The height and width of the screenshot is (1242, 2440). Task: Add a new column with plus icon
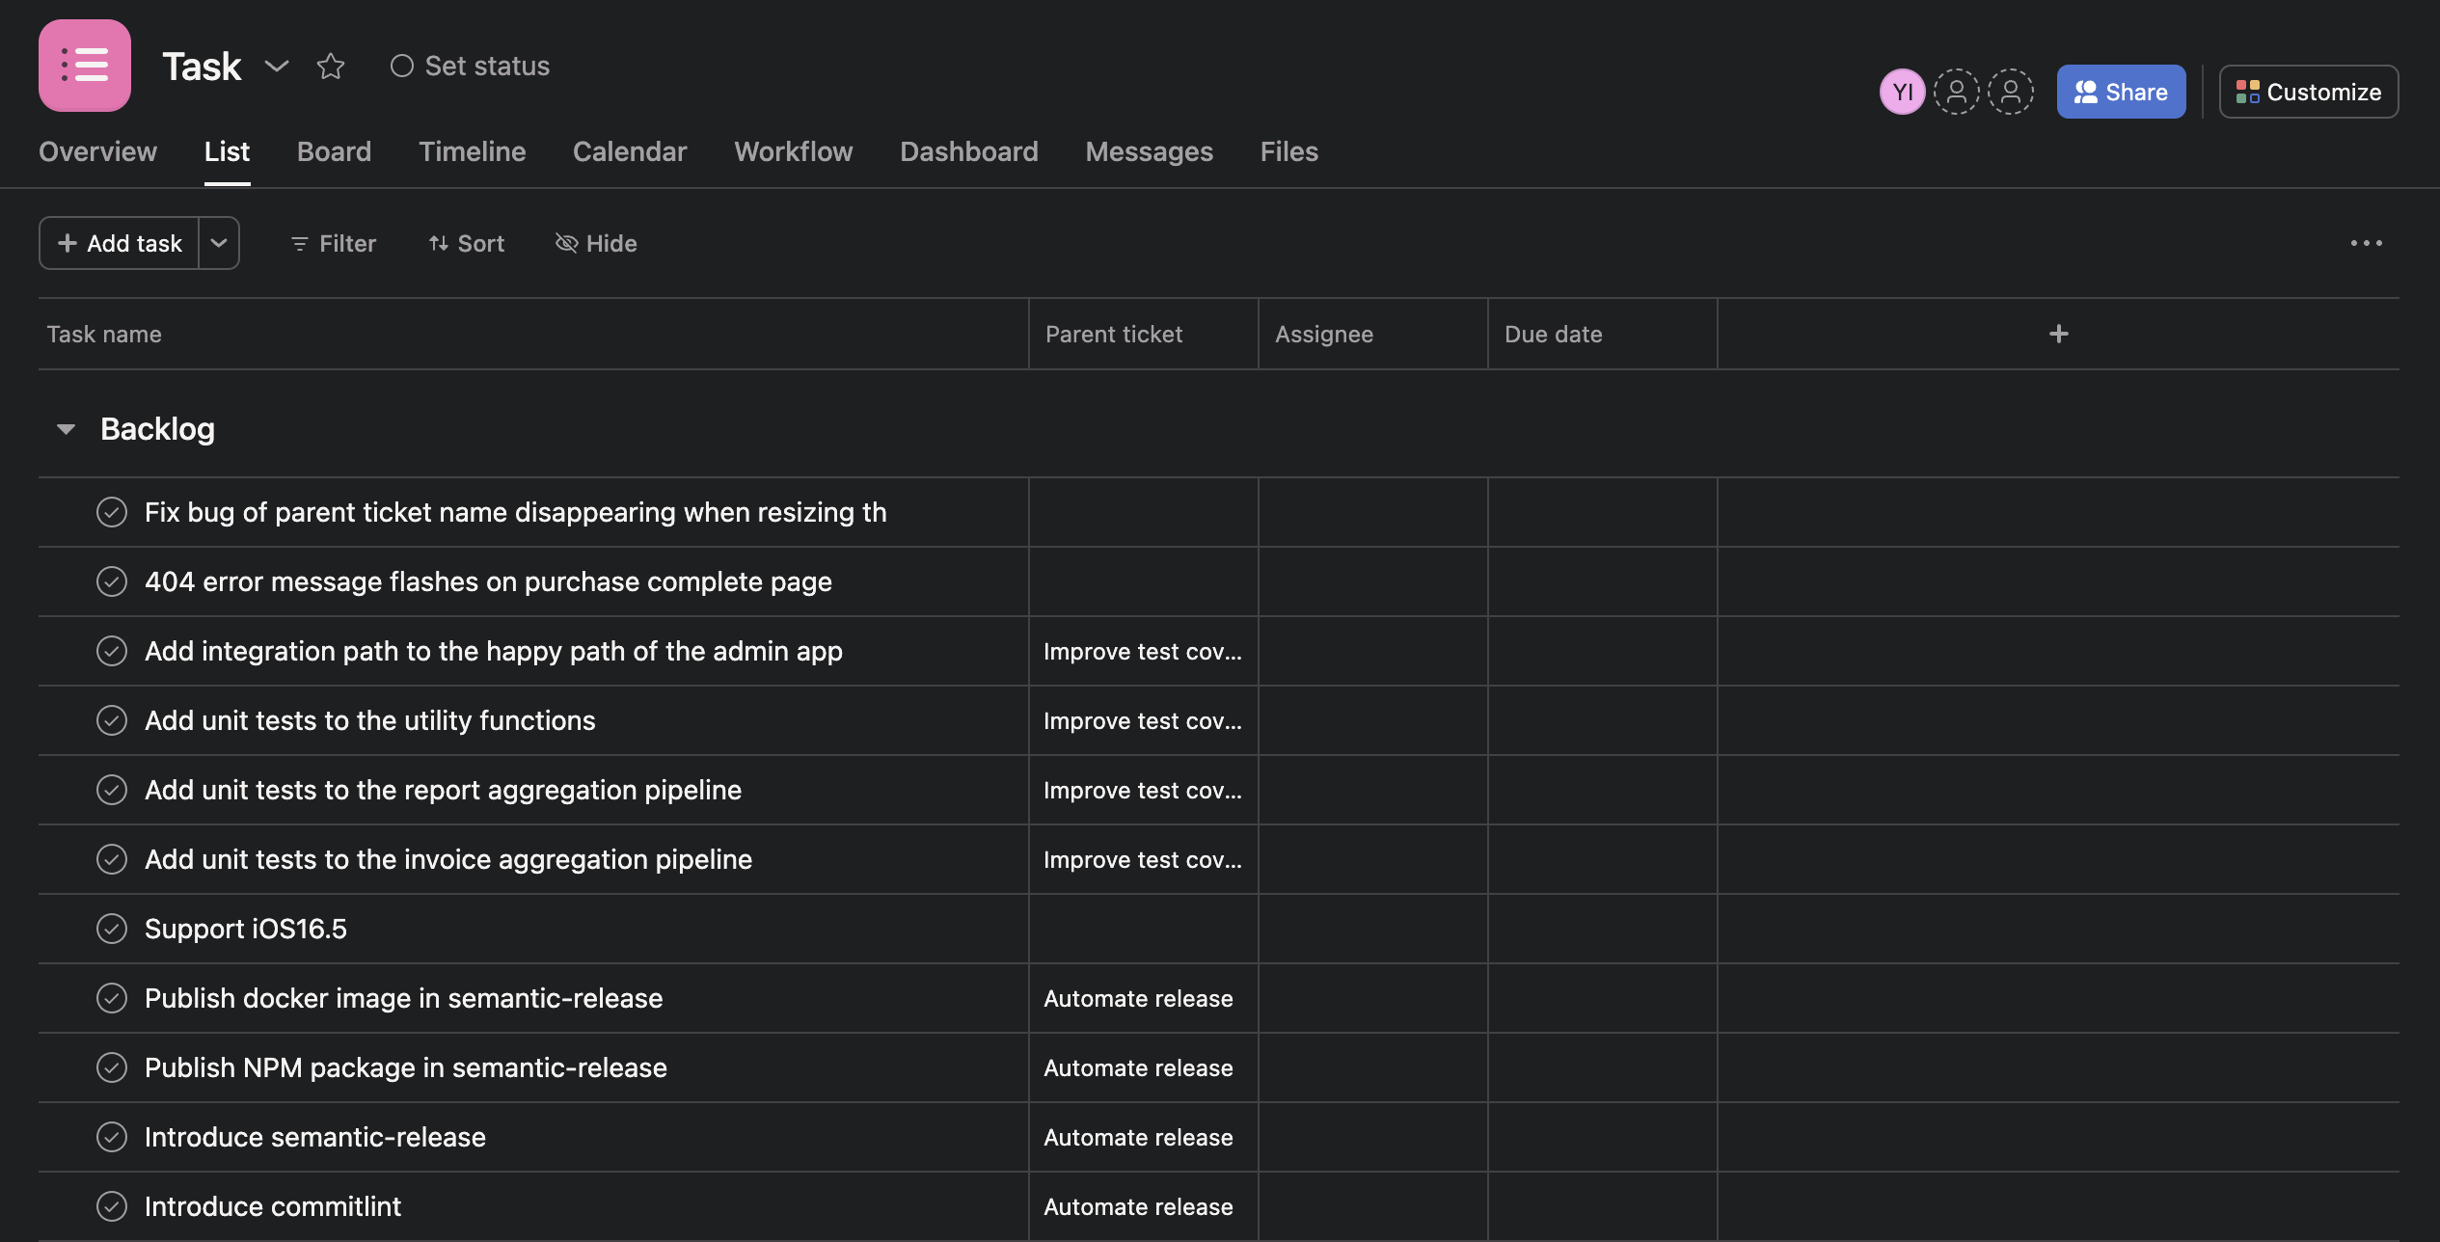pyautogui.click(x=2059, y=334)
